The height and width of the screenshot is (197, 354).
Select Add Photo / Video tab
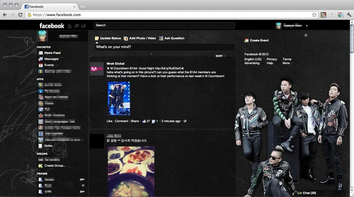[x=140, y=39]
